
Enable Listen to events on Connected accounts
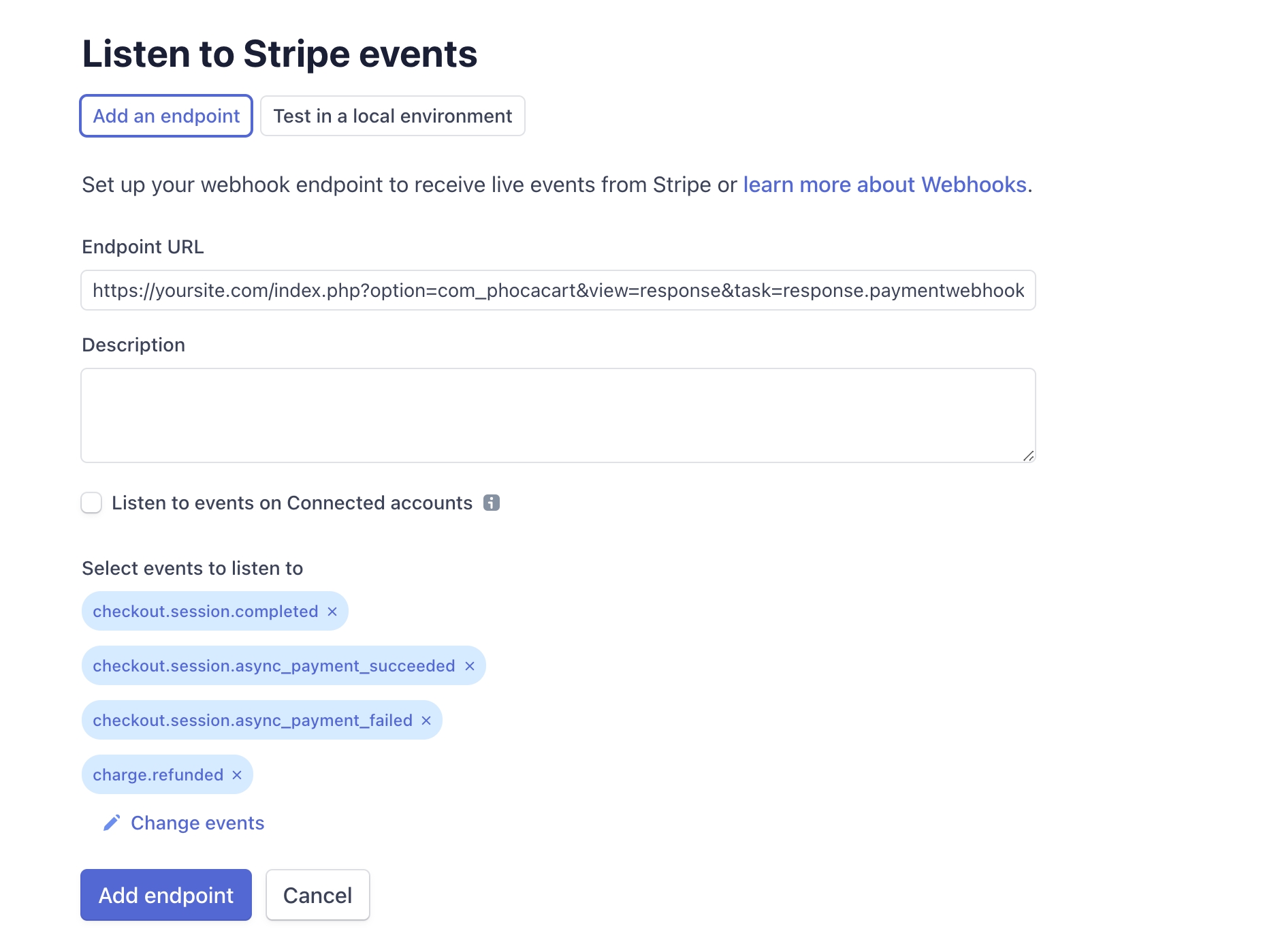[x=91, y=503]
